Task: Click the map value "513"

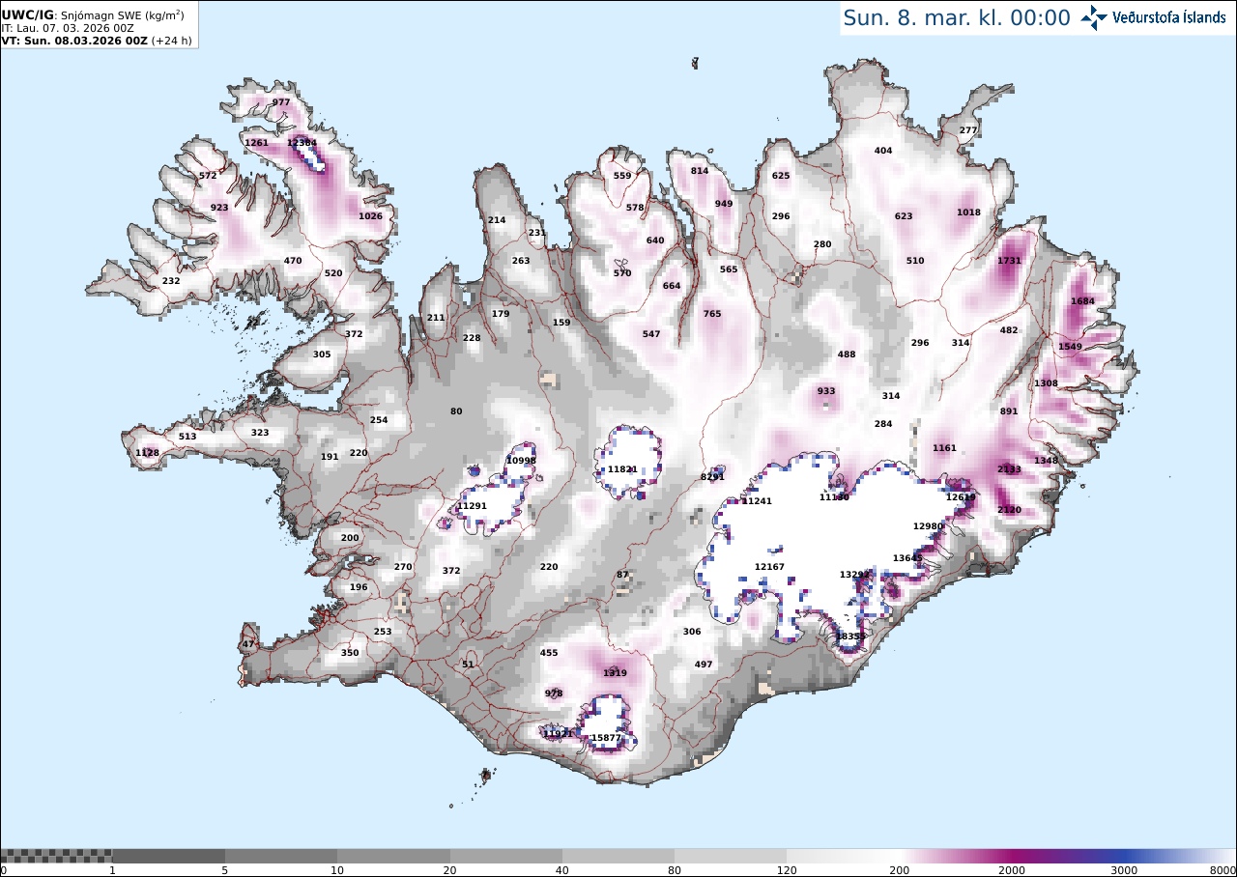Action: [187, 437]
